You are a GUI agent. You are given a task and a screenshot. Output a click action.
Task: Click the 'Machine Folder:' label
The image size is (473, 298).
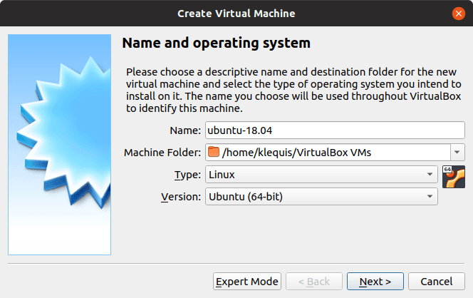tap(162, 153)
